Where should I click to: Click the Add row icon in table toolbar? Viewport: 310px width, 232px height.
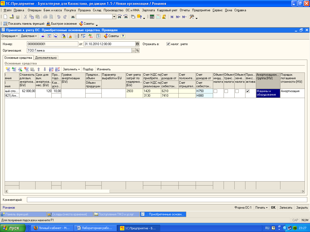(8, 69)
